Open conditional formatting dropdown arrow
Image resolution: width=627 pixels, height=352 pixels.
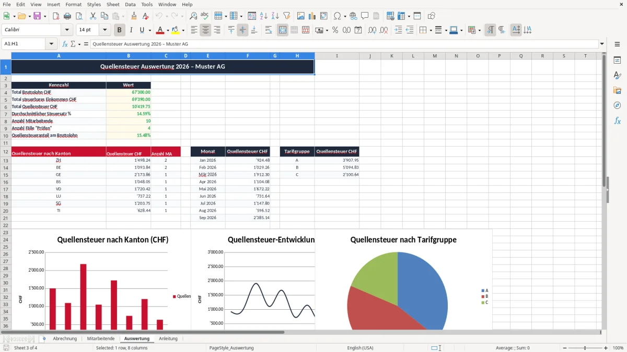[x=479, y=30]
